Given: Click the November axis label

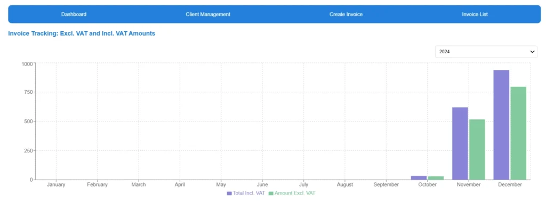Looking at the screenshot, I should (x=469, y=184).
